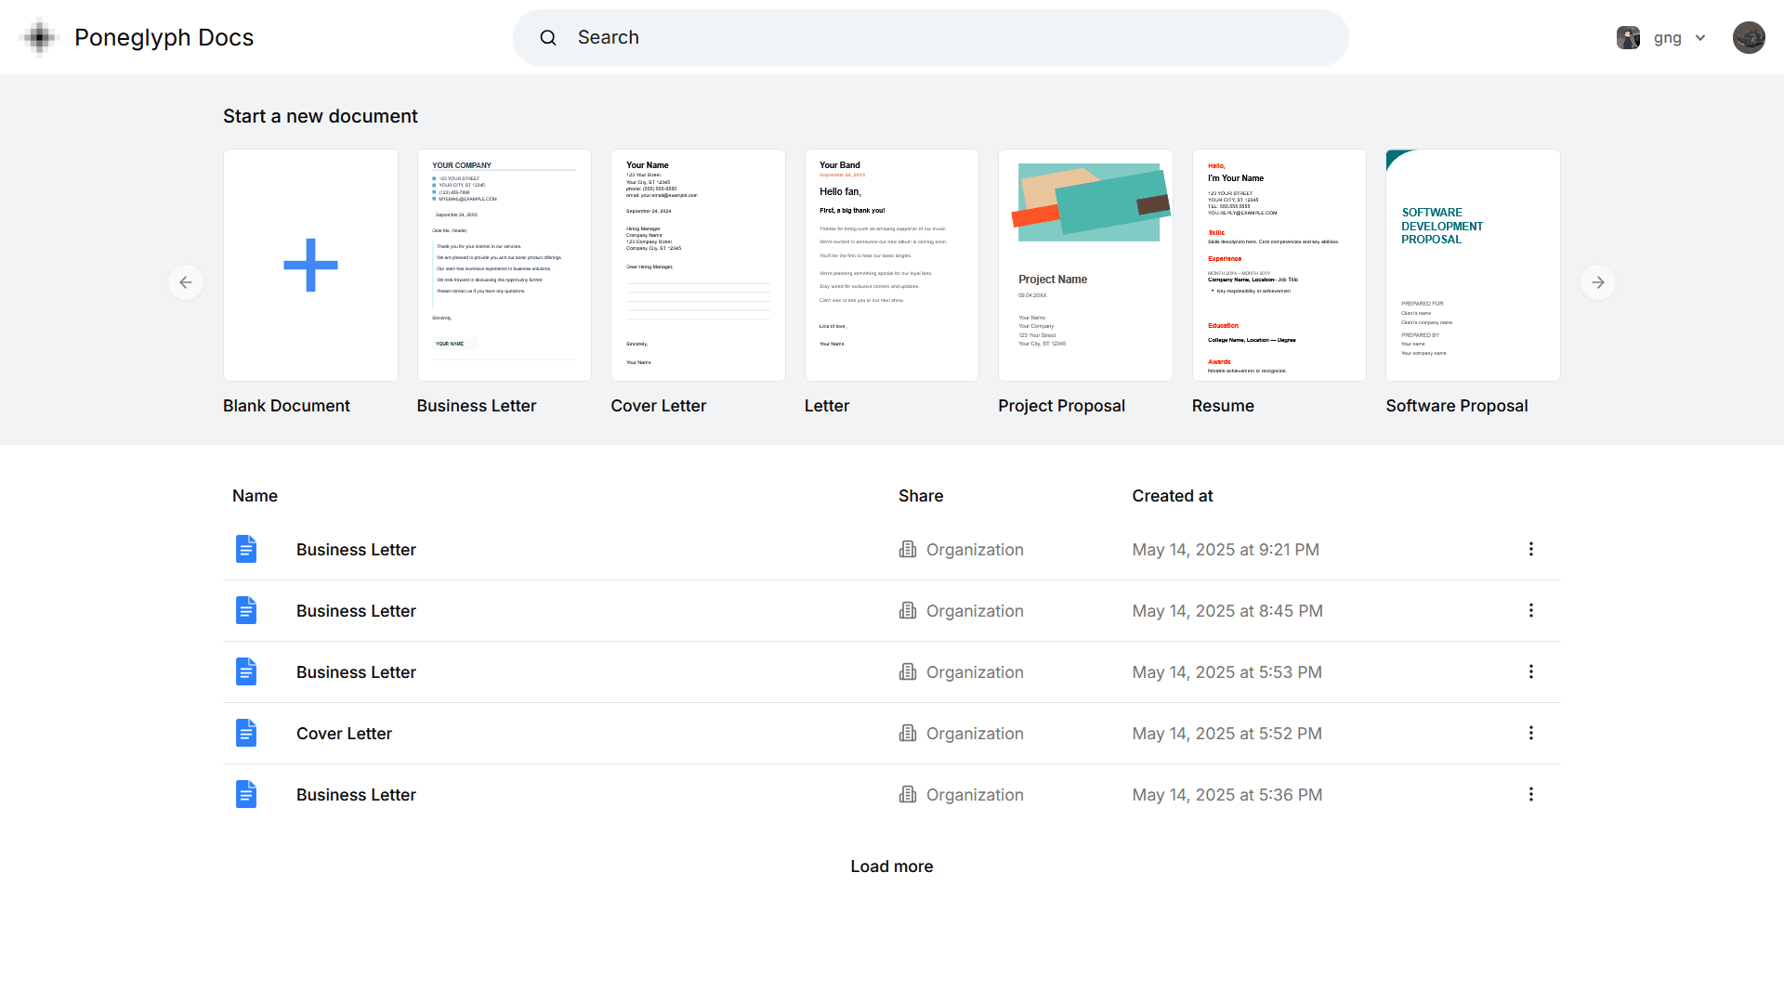Click Organization building icon in 8:45 PM row
This screenshot has height=1003, width=1784.
[908, 610]
